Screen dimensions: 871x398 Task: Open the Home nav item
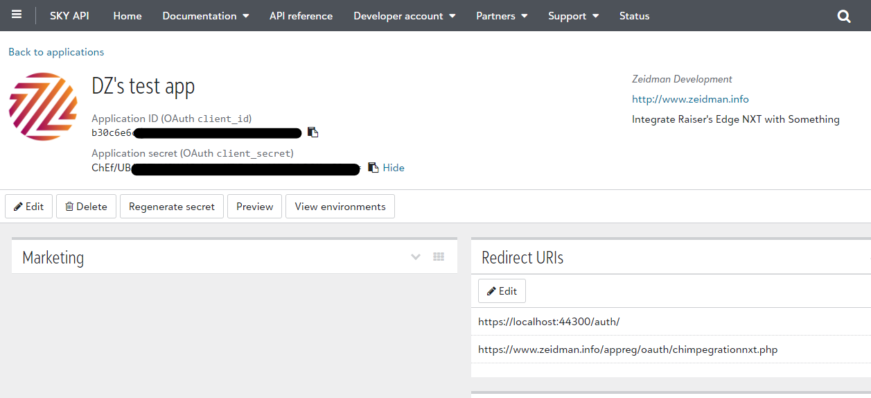click(x=127, y=16)
